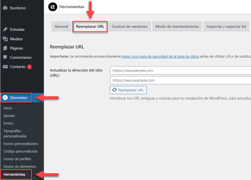Viewport: 251px width, 180px height.
Task: Click the Contacto envelope icon
Action: 5,67
